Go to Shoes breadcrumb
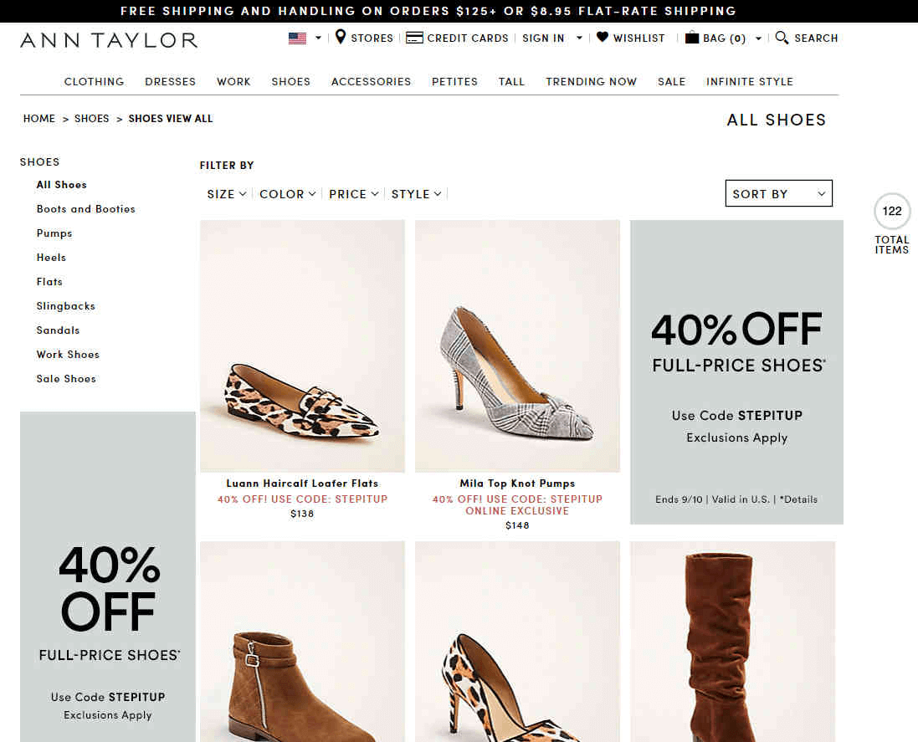 (92, 119)
